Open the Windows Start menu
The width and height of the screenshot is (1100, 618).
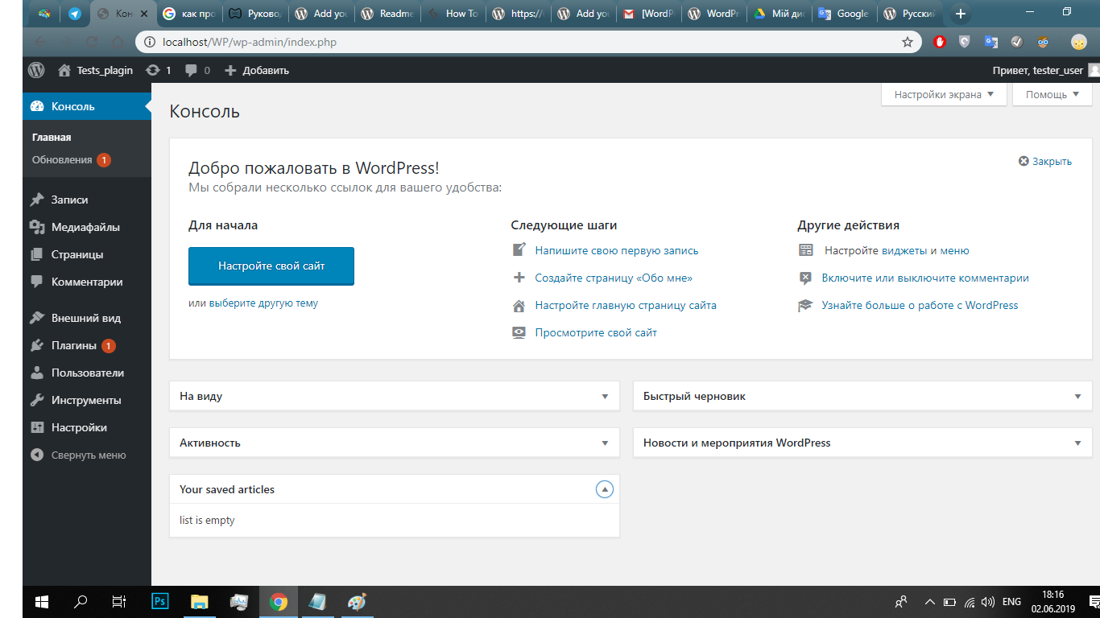(x=41, y=601)
